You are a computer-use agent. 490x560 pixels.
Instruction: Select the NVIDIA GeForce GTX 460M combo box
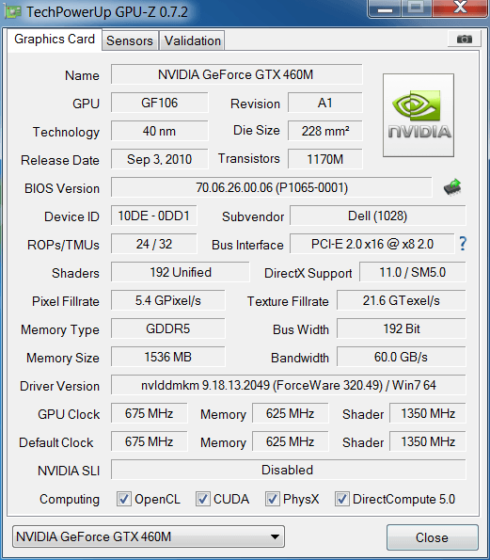point(149,536)
